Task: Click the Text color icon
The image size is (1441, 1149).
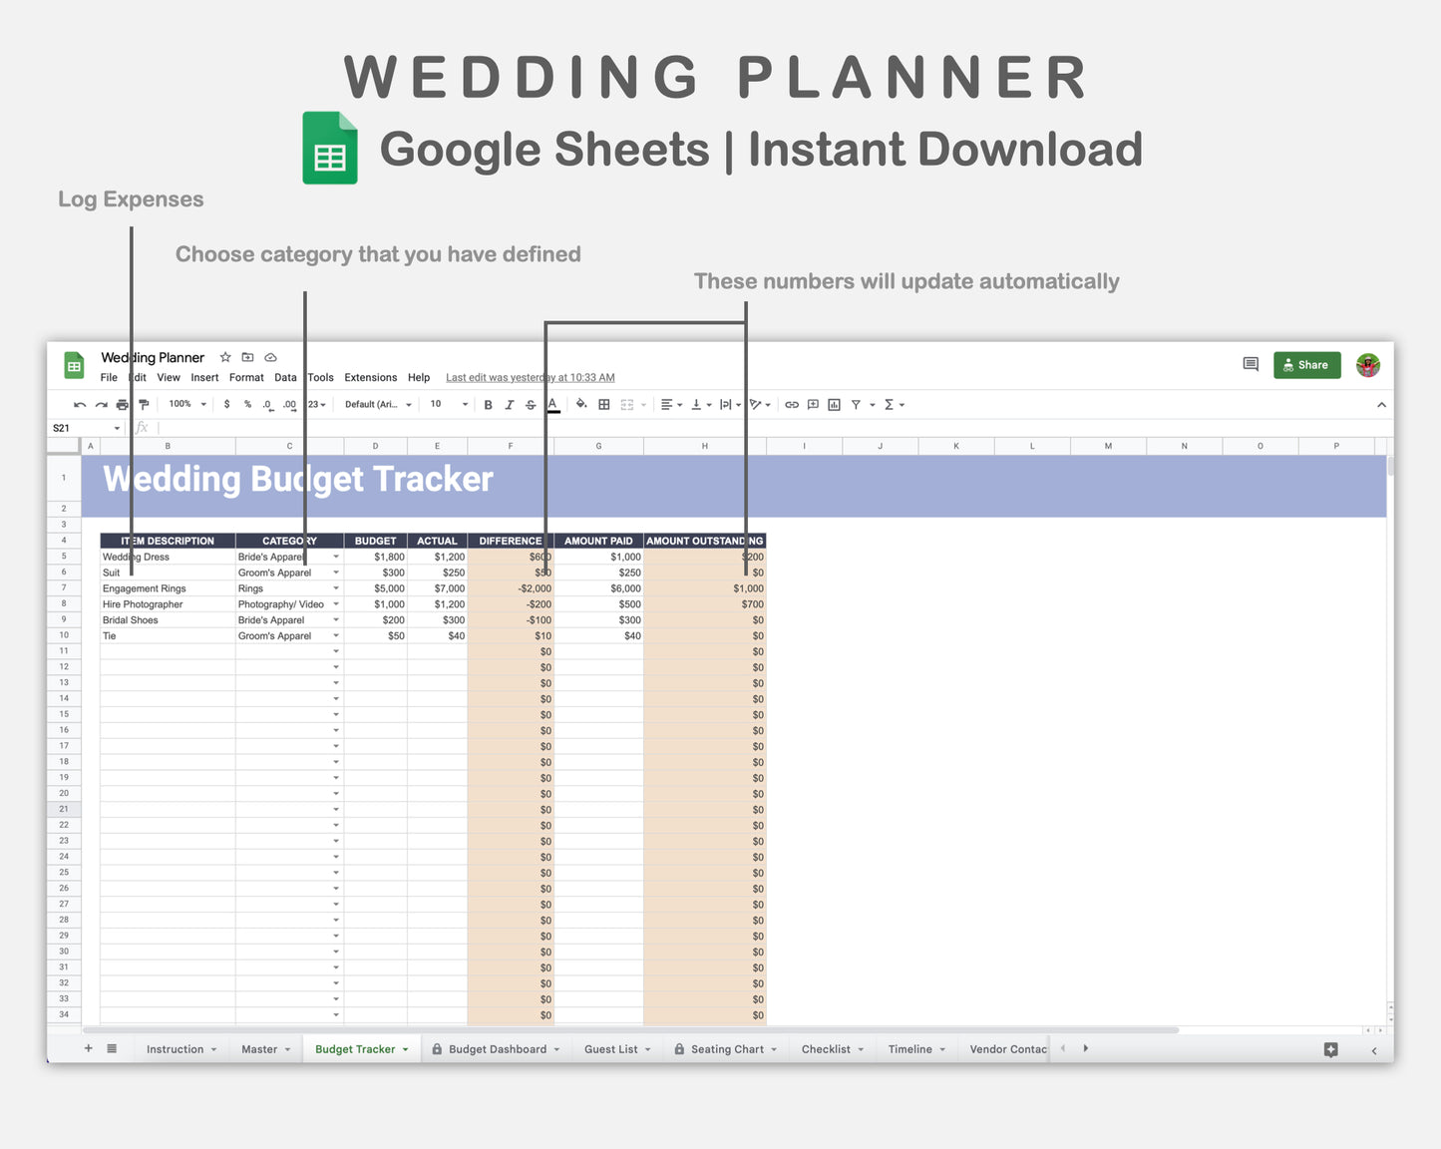Action: [551, 404]
